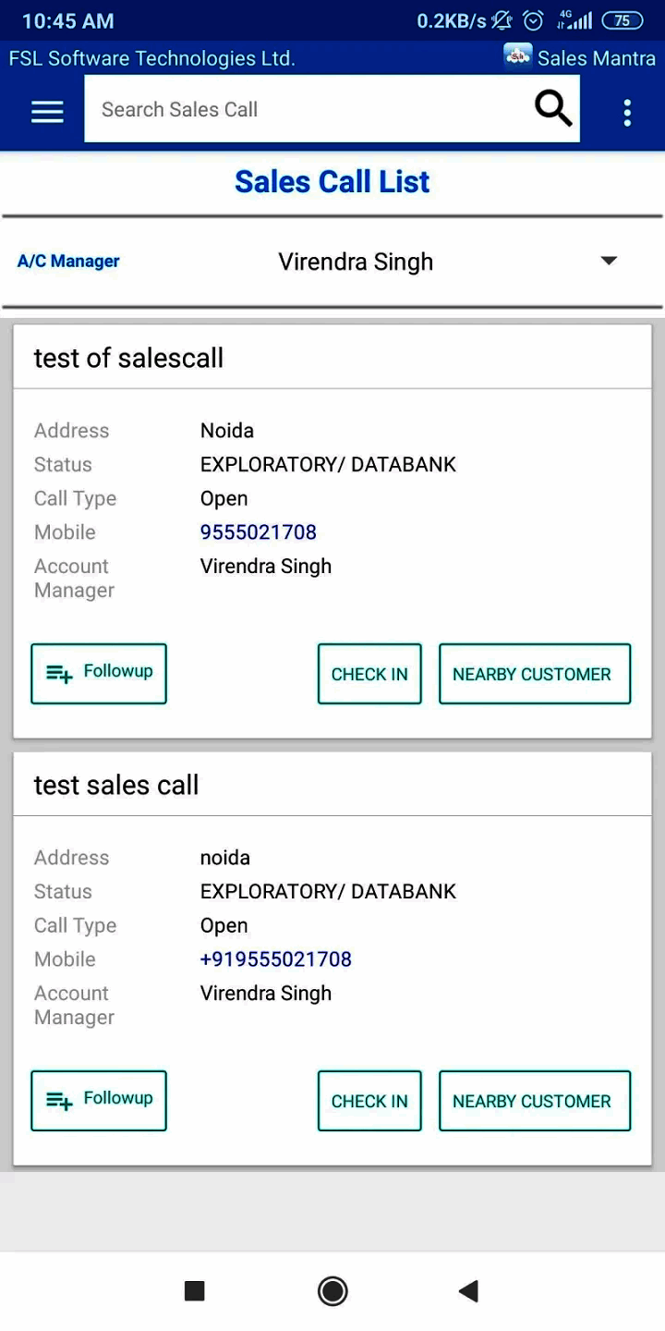Click Check In for test sales call
The height and width of the screenshot is (1331, 665).
tap(369, 1101)
